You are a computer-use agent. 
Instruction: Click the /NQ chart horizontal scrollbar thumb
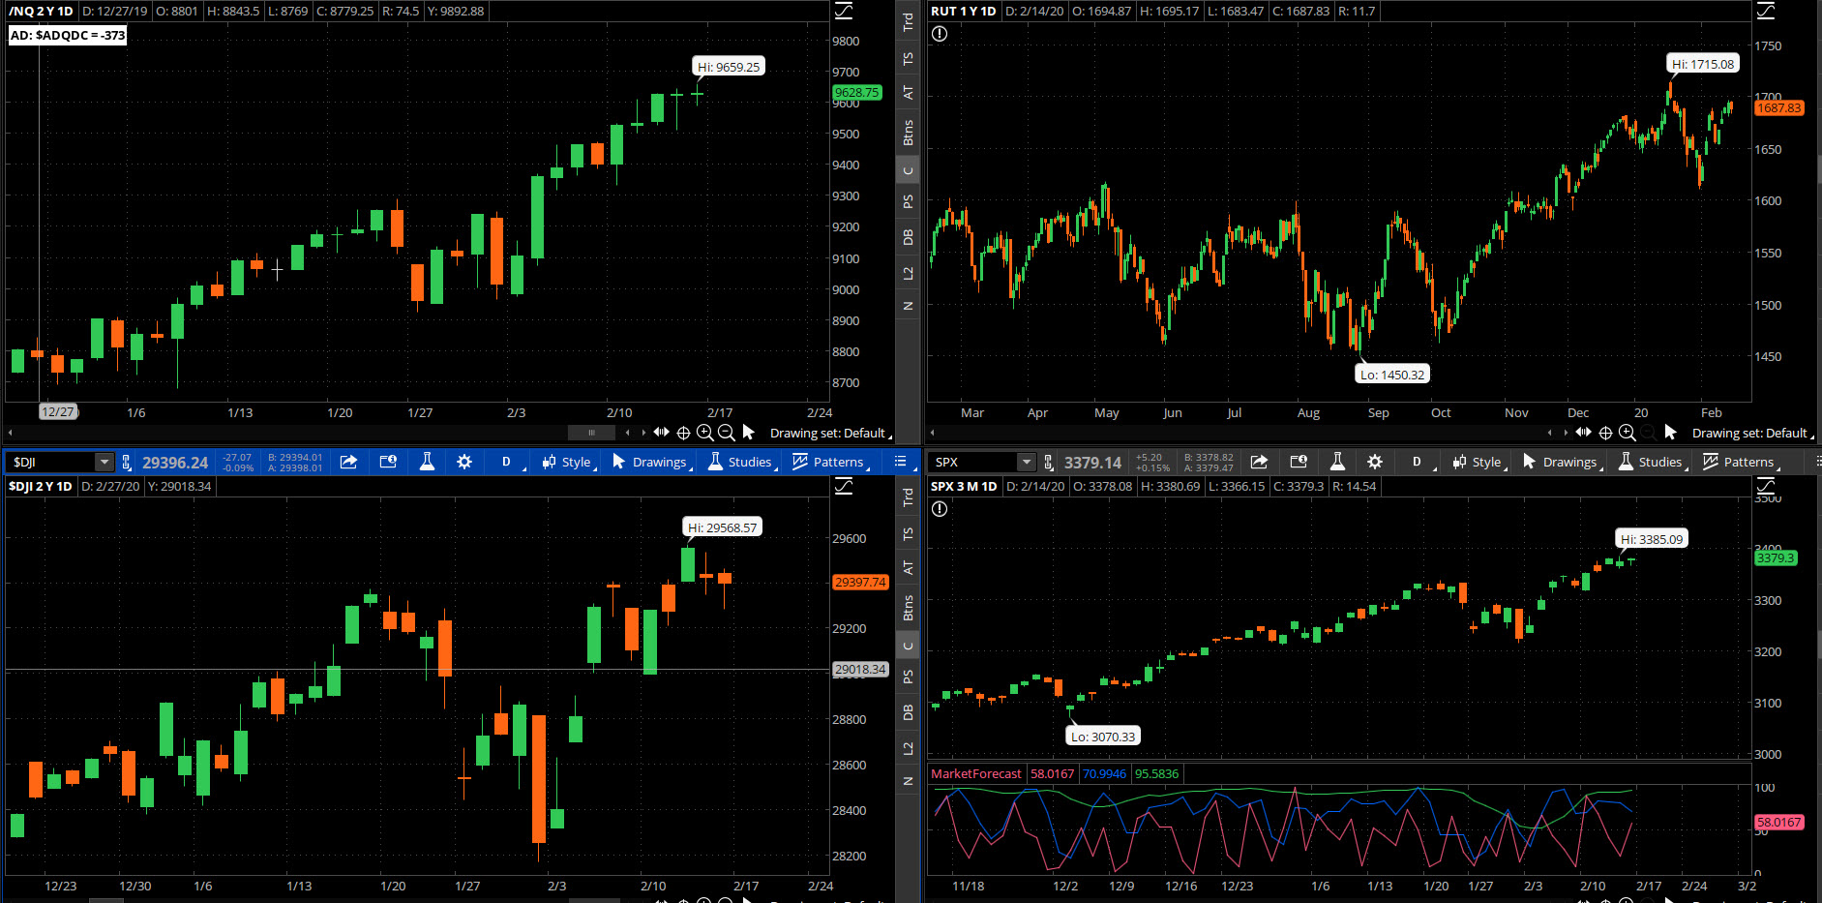click(x=591, y=433)
